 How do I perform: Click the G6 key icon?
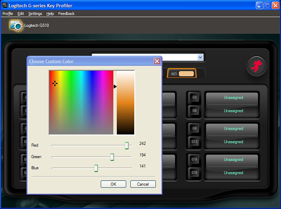(x=194, y=110)
